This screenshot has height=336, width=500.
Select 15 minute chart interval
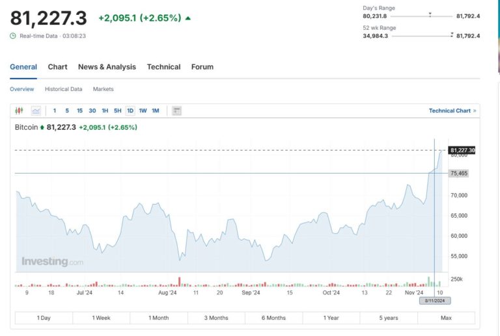(x=79, y=110)
